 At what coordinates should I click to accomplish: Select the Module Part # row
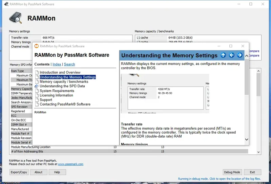21,134
